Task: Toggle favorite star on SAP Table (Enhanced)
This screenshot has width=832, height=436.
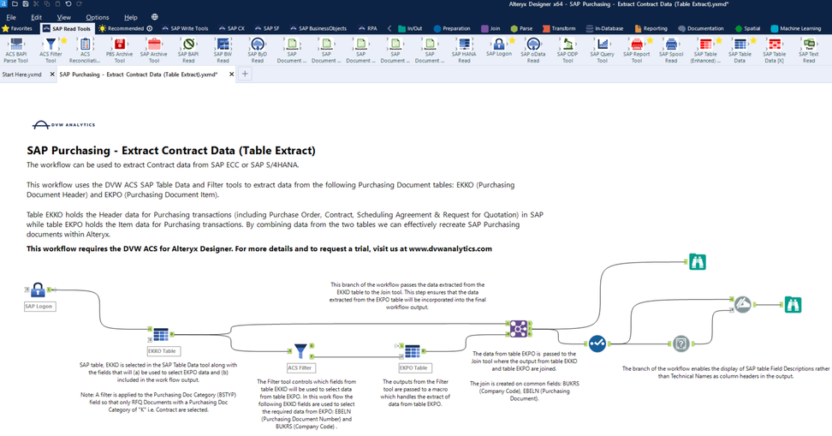Action: click(x=719, y=40)
